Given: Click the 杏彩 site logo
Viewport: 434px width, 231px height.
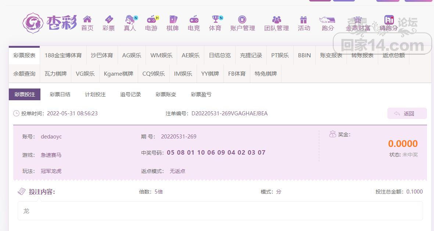Looking at the screenshot, I should click(x=50, y=23).
